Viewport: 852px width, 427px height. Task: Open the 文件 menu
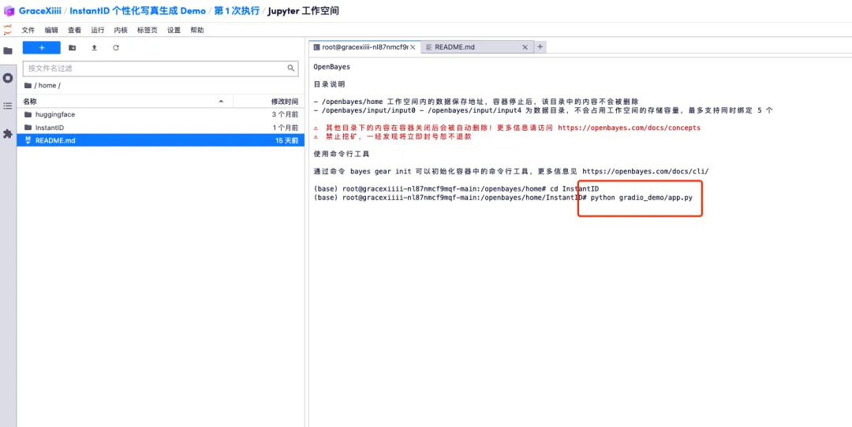click(28, 31)
